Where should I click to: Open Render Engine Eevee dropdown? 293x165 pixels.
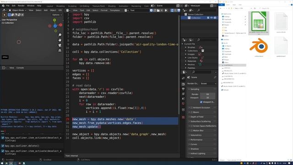208,83
